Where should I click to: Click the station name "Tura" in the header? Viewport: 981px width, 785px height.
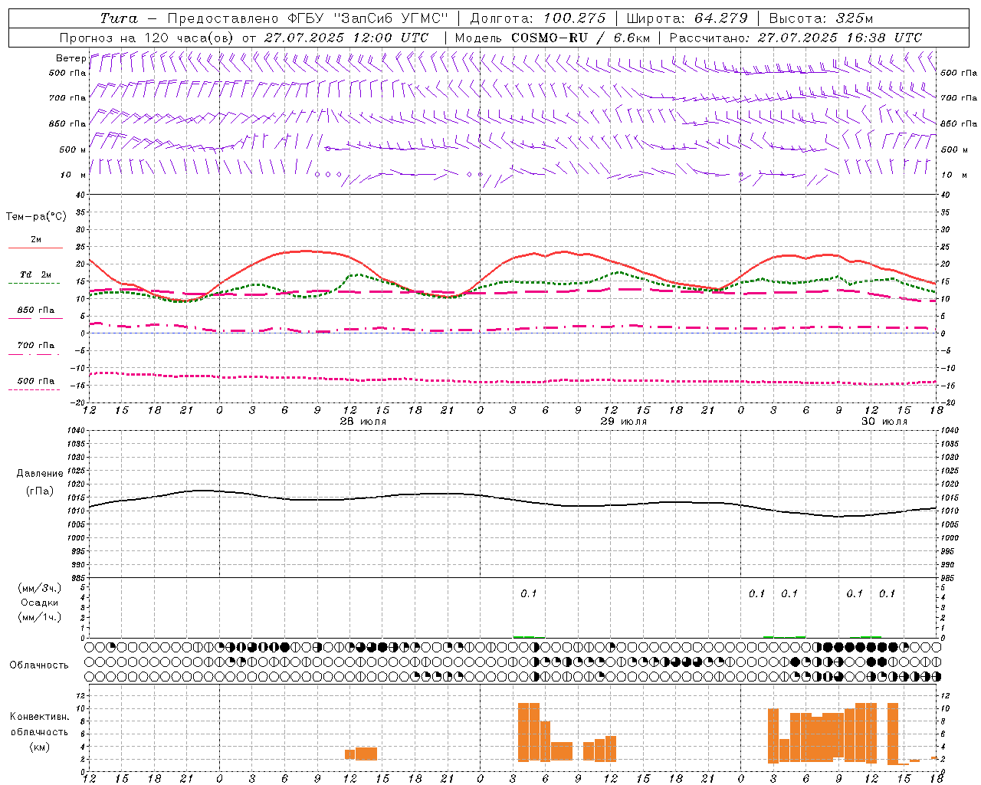(x=120, y=18)
